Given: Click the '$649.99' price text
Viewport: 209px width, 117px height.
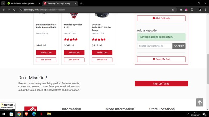Looking at the screenshot, I should coord(69,45).
